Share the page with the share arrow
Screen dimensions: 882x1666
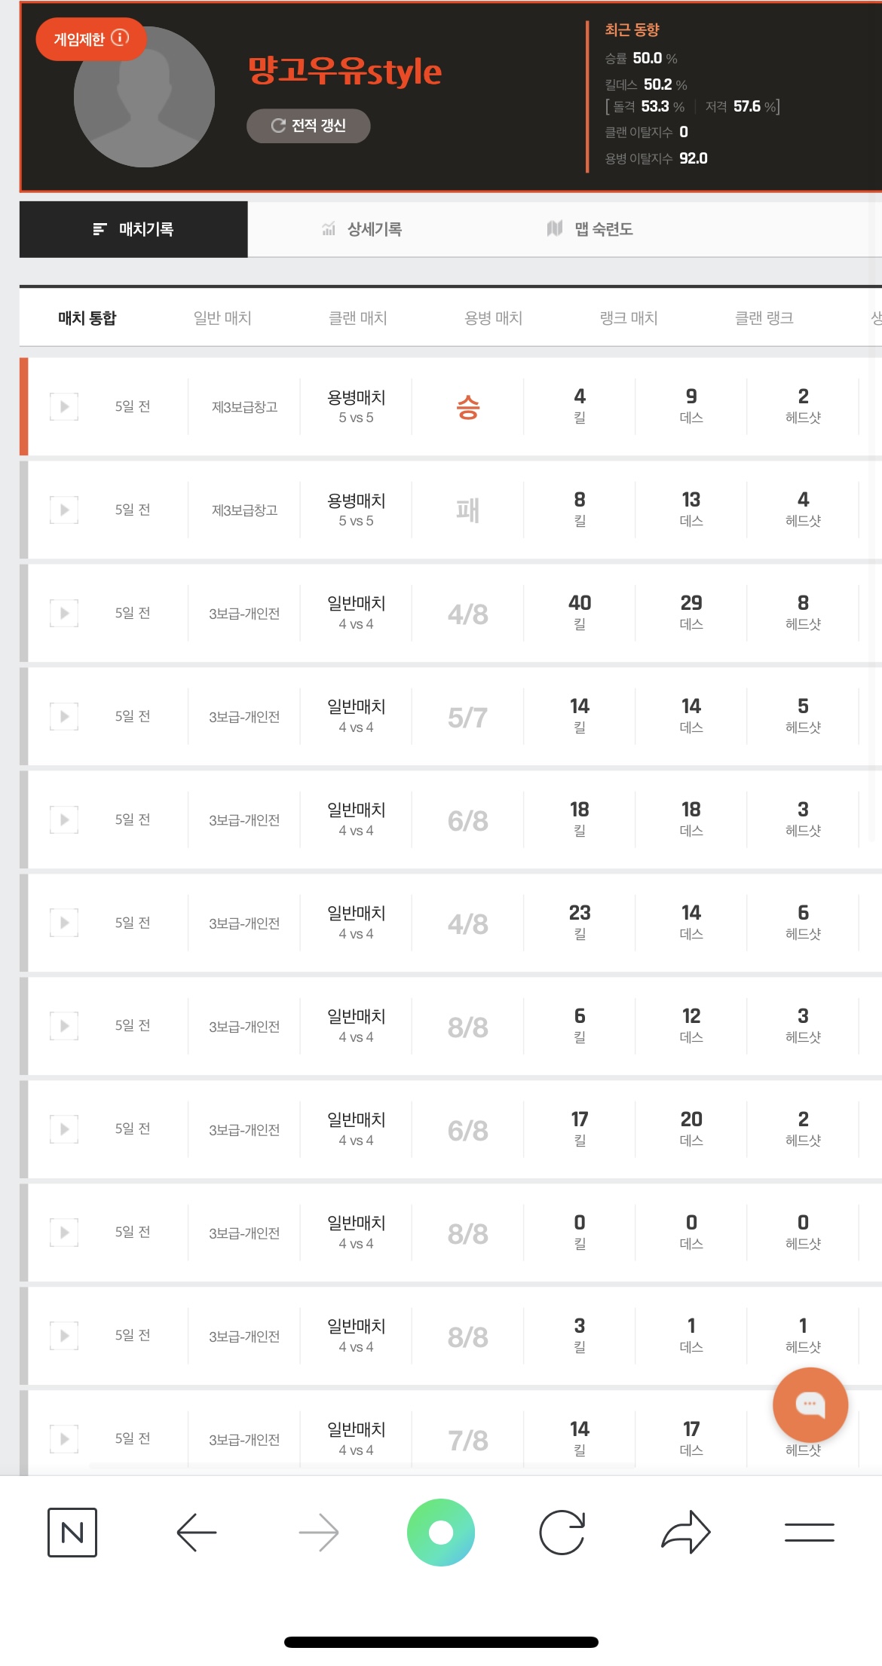coord(685,1533)
